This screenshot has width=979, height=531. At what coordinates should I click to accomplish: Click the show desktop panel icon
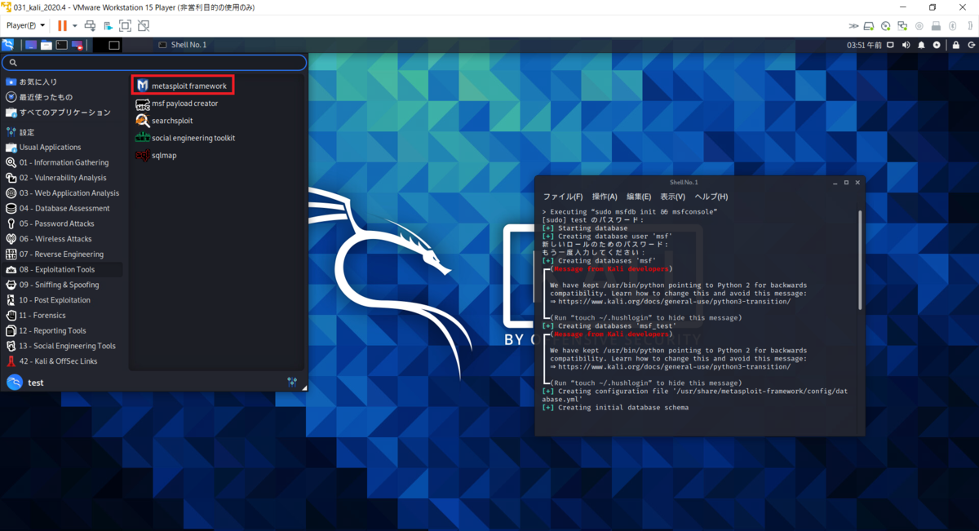click(x=31, y=45)
